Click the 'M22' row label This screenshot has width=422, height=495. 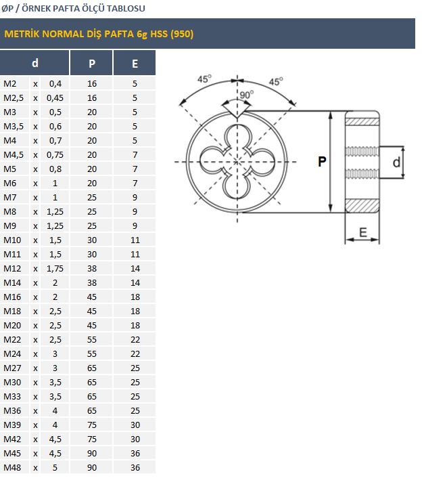coord(12,339)
